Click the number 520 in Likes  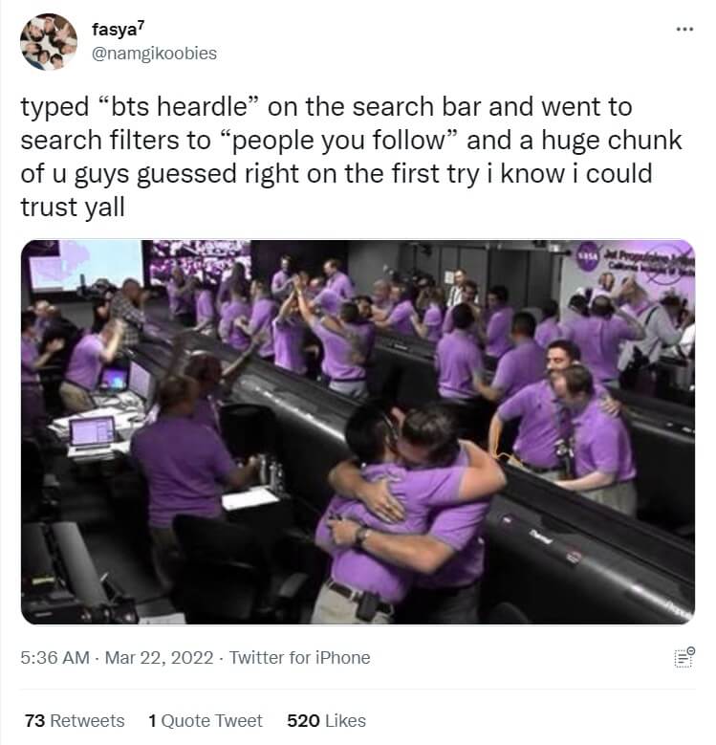coord(303,720)
